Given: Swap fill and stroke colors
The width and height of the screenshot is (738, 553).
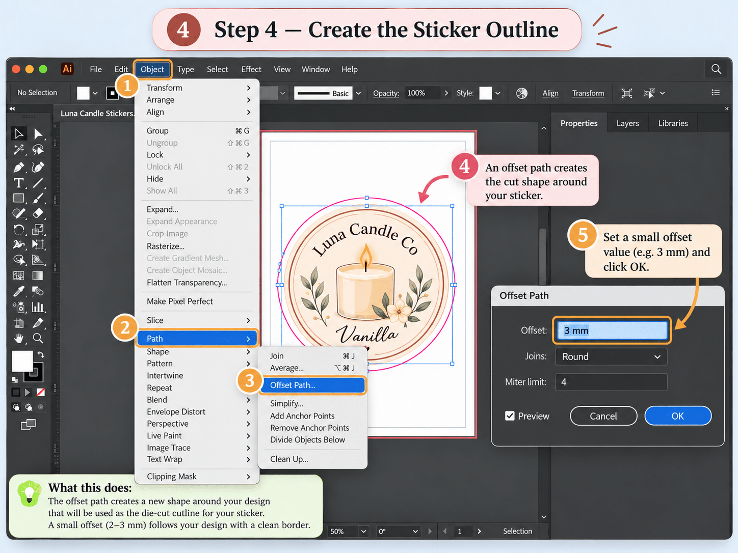Looking at the screenshot, I should pyautogui.click(x=41, y=354).
